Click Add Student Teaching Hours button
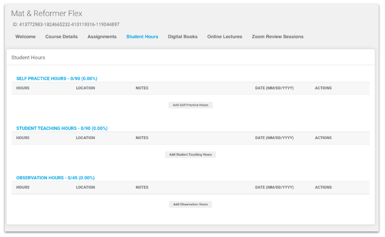385x237 pixels. [x=191, y=155]
